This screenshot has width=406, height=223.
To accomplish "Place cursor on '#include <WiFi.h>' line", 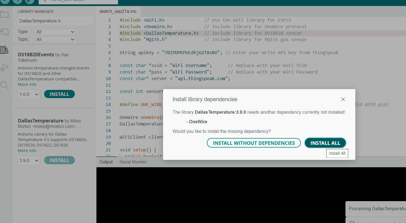I will click(x=142, y=20).
